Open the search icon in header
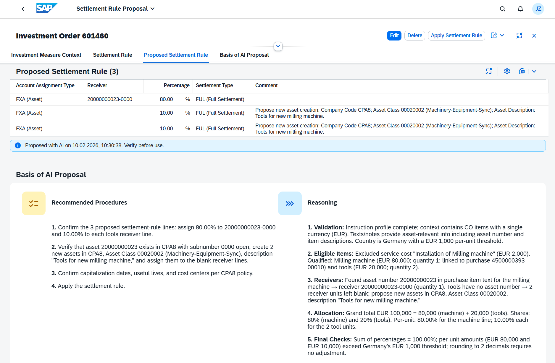Viewport: 555px width, 363px height. [x=502, y=9]
